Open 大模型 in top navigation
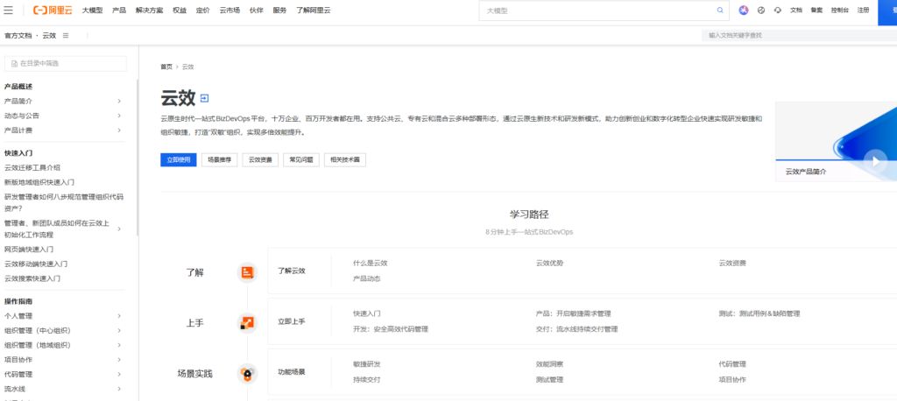The height and width of the screenshot is (401, 897). click(x=93, y=11)
